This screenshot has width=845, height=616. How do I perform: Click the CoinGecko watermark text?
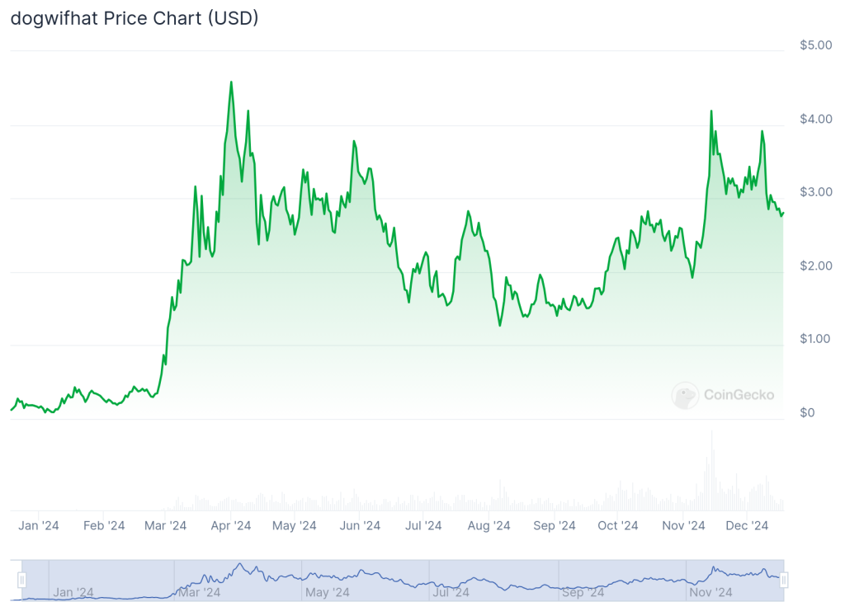739,395
